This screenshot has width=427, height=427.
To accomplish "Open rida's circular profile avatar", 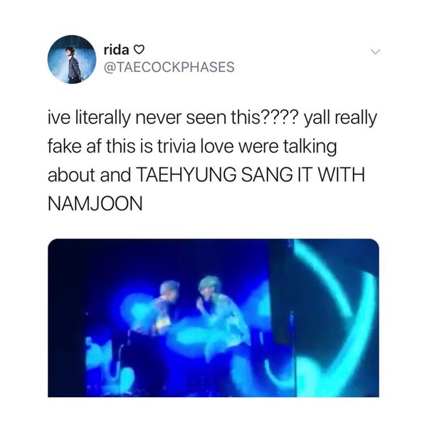I will point(72,59).
